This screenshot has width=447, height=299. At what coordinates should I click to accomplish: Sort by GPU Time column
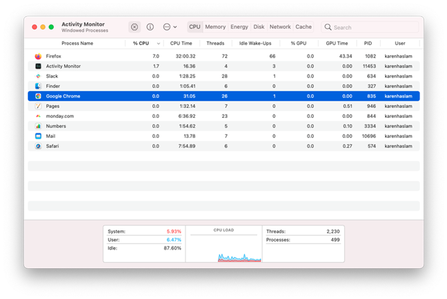click(x=337, y=43)
